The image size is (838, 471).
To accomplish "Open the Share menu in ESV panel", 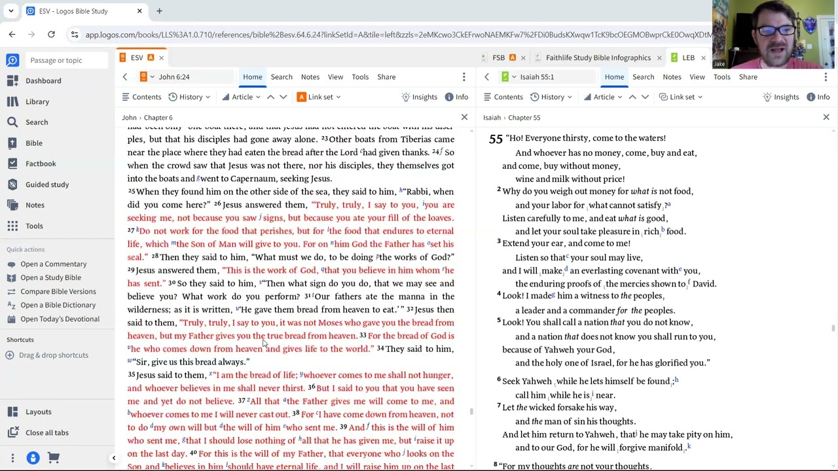I will (386, 77).
